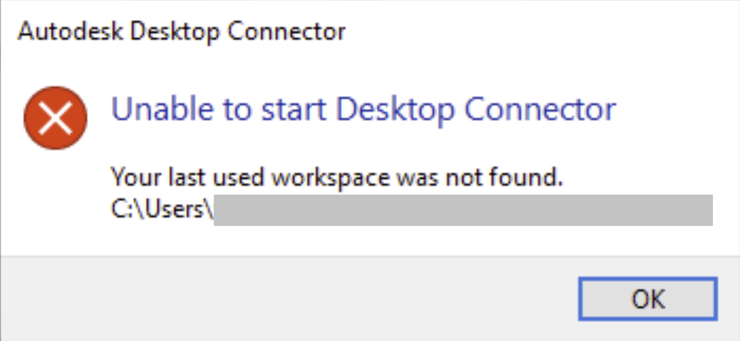
Task: Click the word 'Connector' in the blue heading
Action: click(540, 109)
